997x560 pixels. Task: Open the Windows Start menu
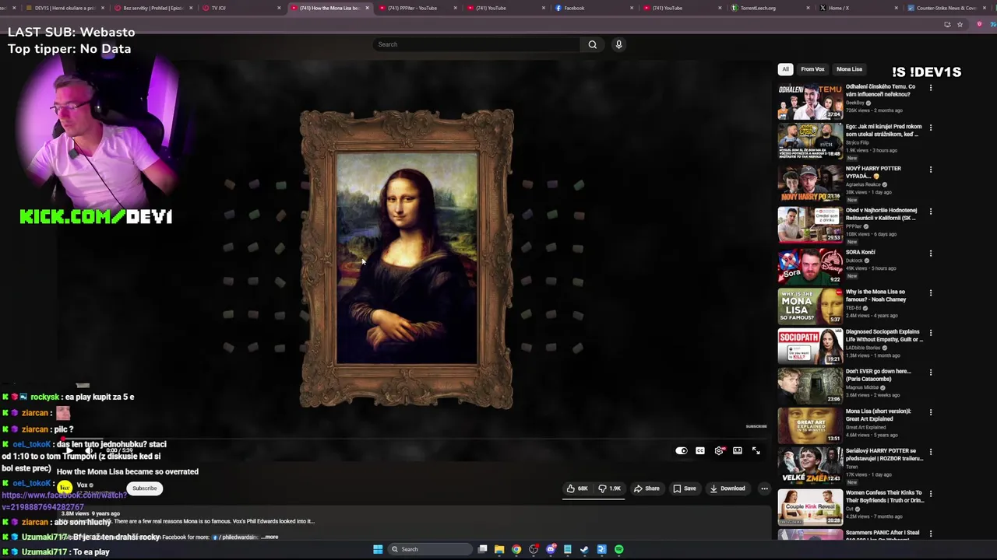tap(378, 549)
